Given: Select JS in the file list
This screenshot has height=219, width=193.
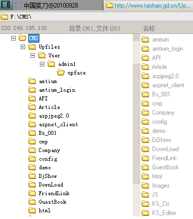Looking at the screenshot, I should pyautogui.click(x=155, y=195).
